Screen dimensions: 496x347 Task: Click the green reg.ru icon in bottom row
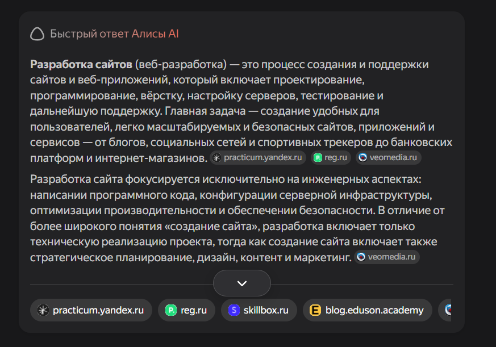170,310
